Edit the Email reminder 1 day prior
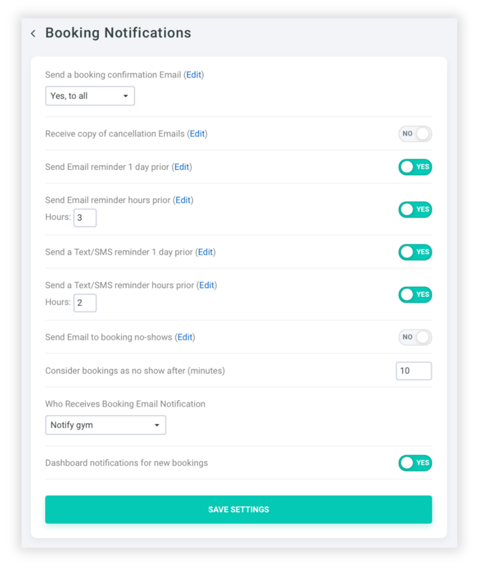480x568 pixels. click(x=182, y=167)
